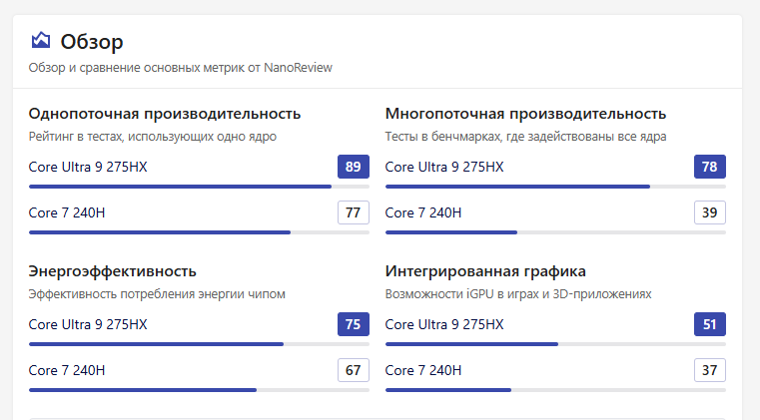Click the single-thread score badge 77
The width and height of the screenshot is (760, 420).
[354, 212]
